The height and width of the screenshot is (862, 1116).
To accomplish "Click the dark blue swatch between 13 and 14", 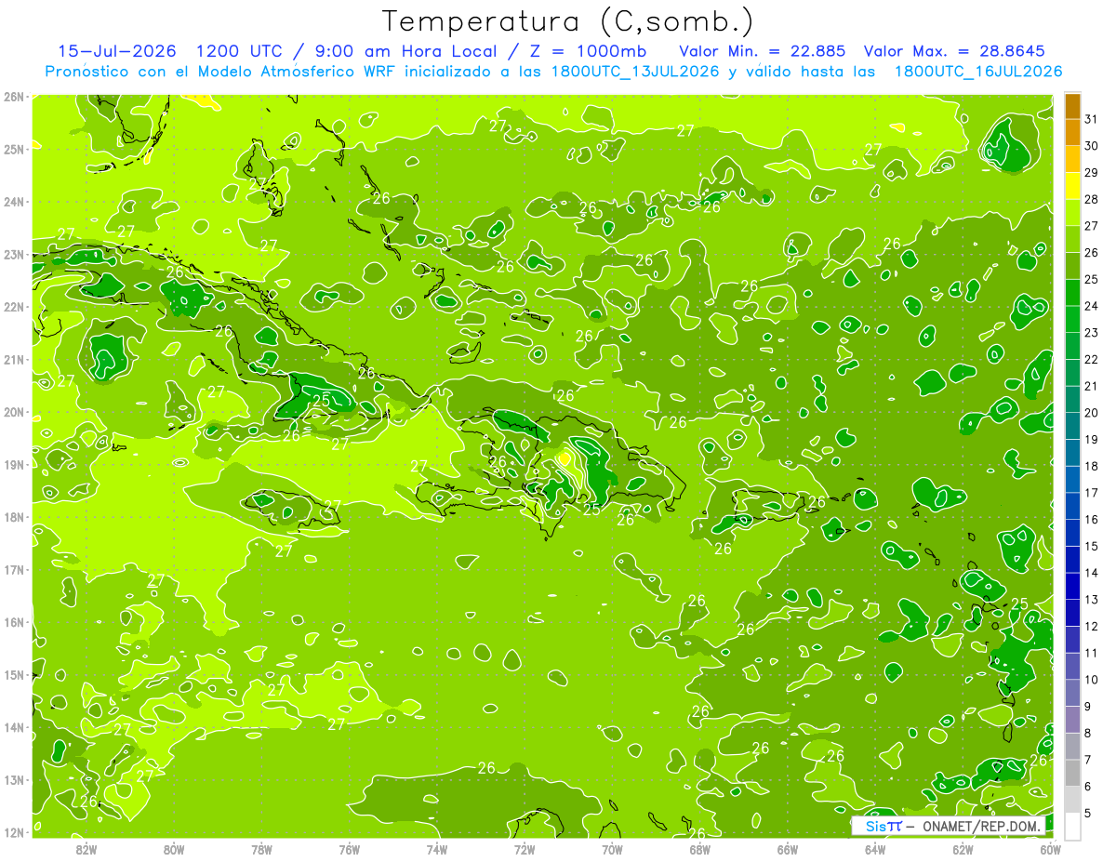I will click(x=1072, y=586).
